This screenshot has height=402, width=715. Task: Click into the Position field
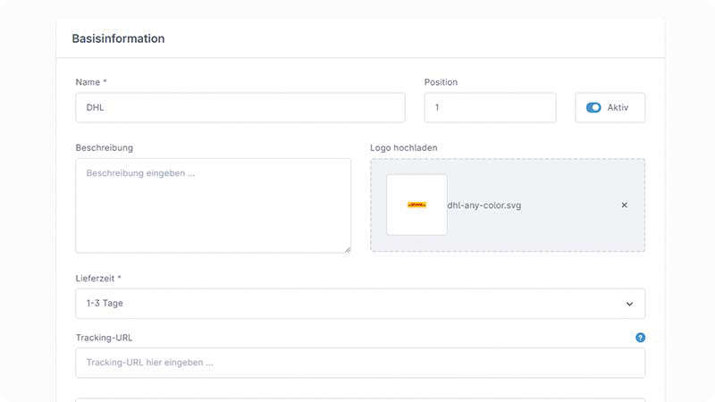tap(489, 108)
